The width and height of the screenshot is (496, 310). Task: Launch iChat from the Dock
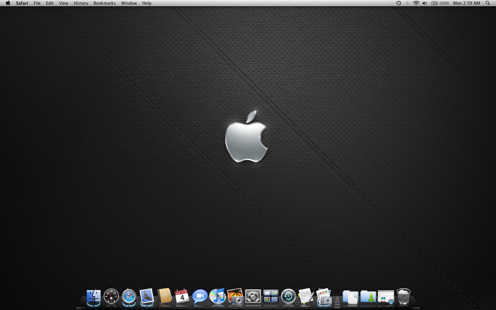[x=200, y=296]
